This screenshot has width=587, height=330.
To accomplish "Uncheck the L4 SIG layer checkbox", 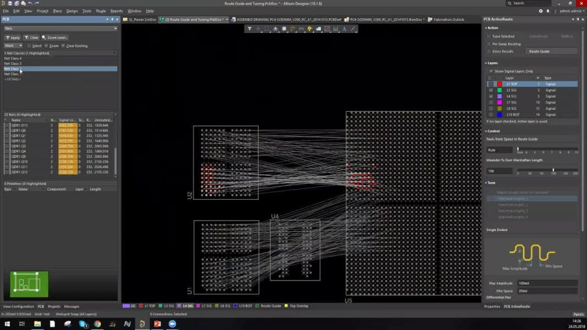I will [491, 96].
